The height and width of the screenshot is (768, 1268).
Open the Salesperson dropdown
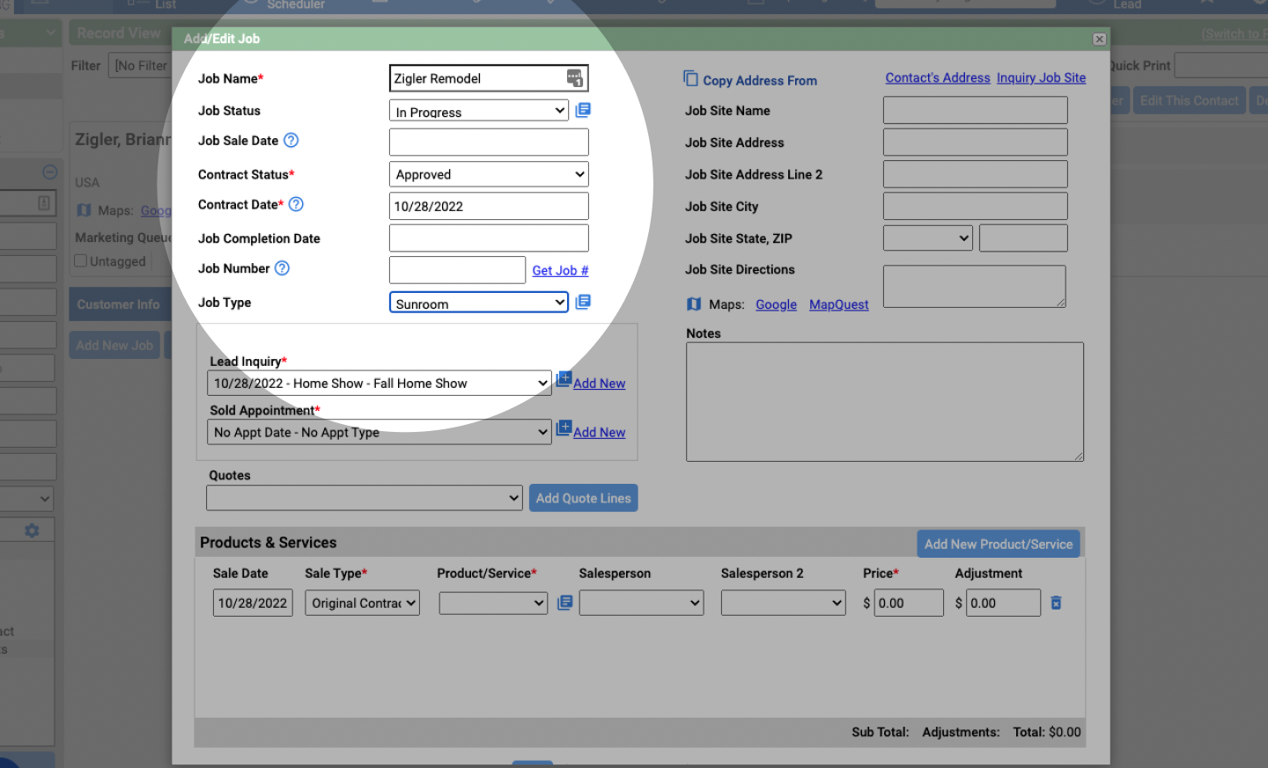641,603
